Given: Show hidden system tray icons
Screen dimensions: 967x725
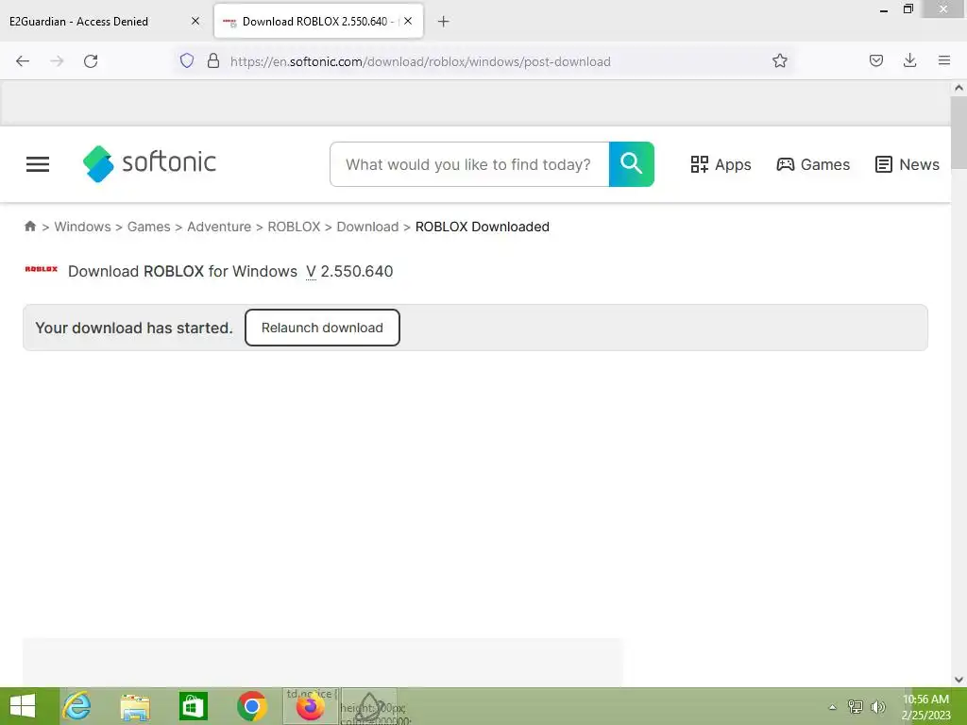Looking at the screenshot, I should 833,707.
